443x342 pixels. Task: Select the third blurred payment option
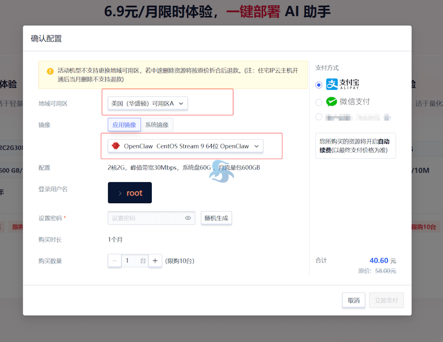318,117
